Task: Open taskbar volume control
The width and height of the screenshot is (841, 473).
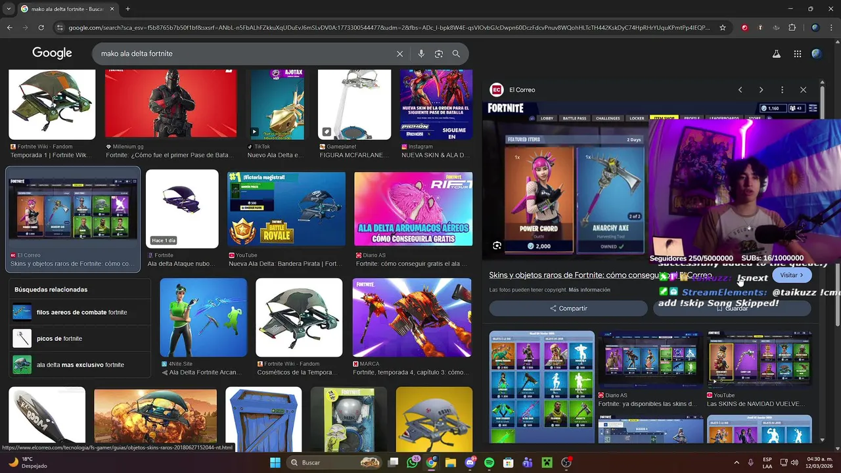Action: (x=794, y=462)
